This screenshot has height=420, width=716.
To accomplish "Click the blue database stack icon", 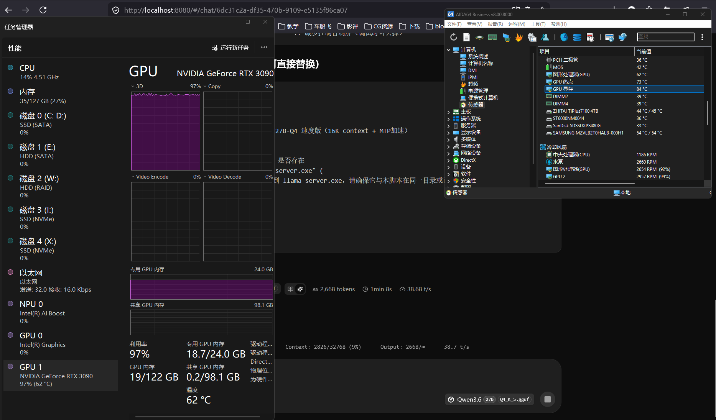I will [x=577, y=37].
